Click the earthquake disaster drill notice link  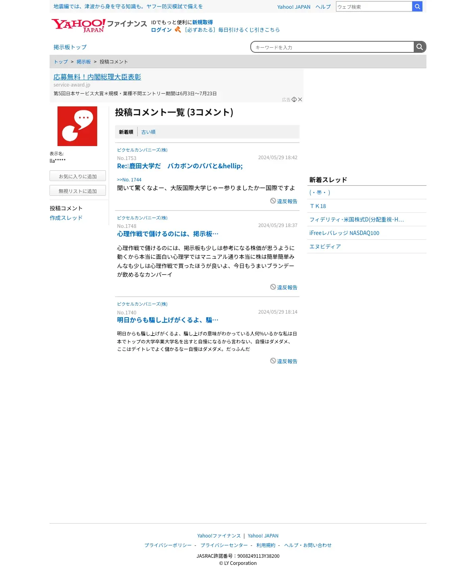[x=128, y=6]
